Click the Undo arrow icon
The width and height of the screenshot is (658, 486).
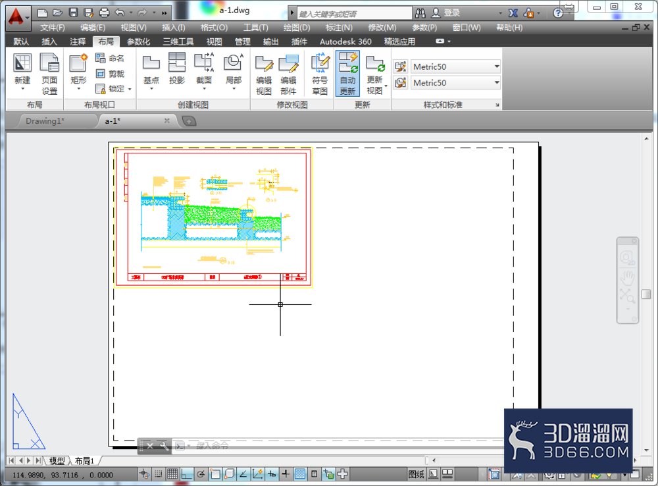[120, 13]
